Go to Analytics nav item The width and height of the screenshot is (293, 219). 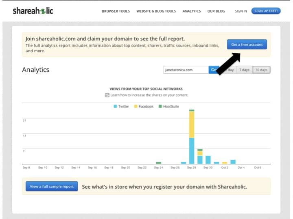click(192, 11)
